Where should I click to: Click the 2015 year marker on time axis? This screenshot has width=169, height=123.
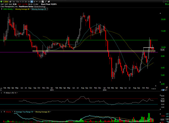pos(52,90)
